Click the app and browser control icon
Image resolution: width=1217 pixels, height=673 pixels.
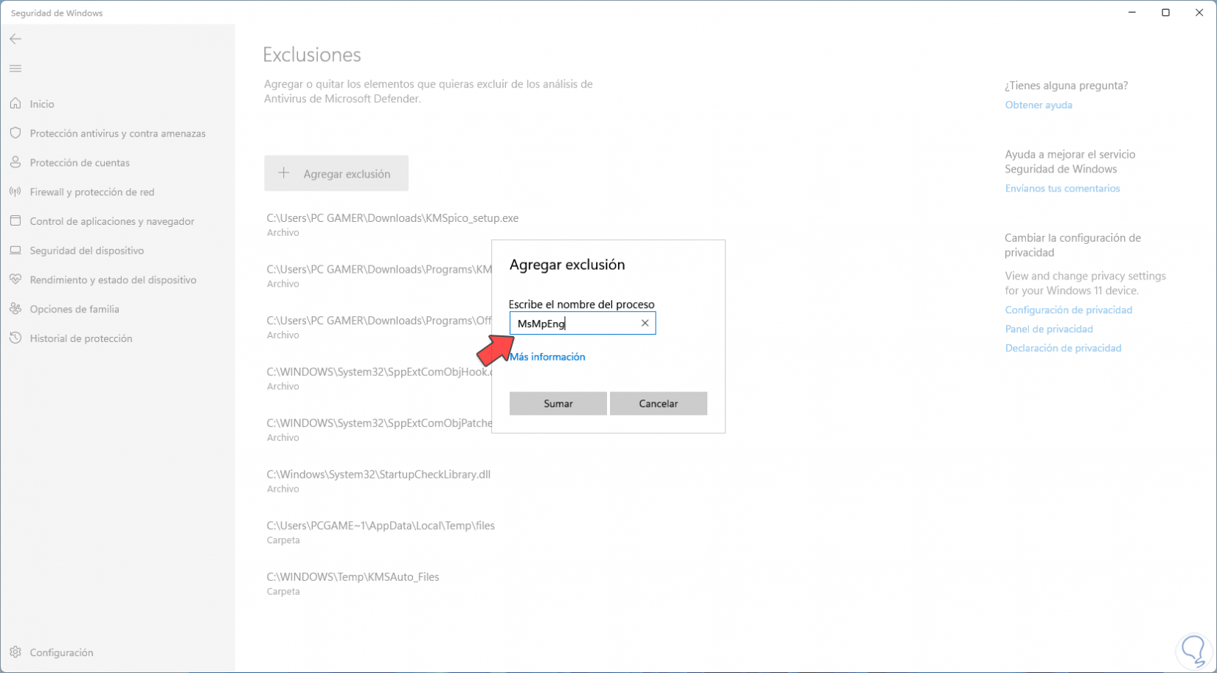(15, 221)
